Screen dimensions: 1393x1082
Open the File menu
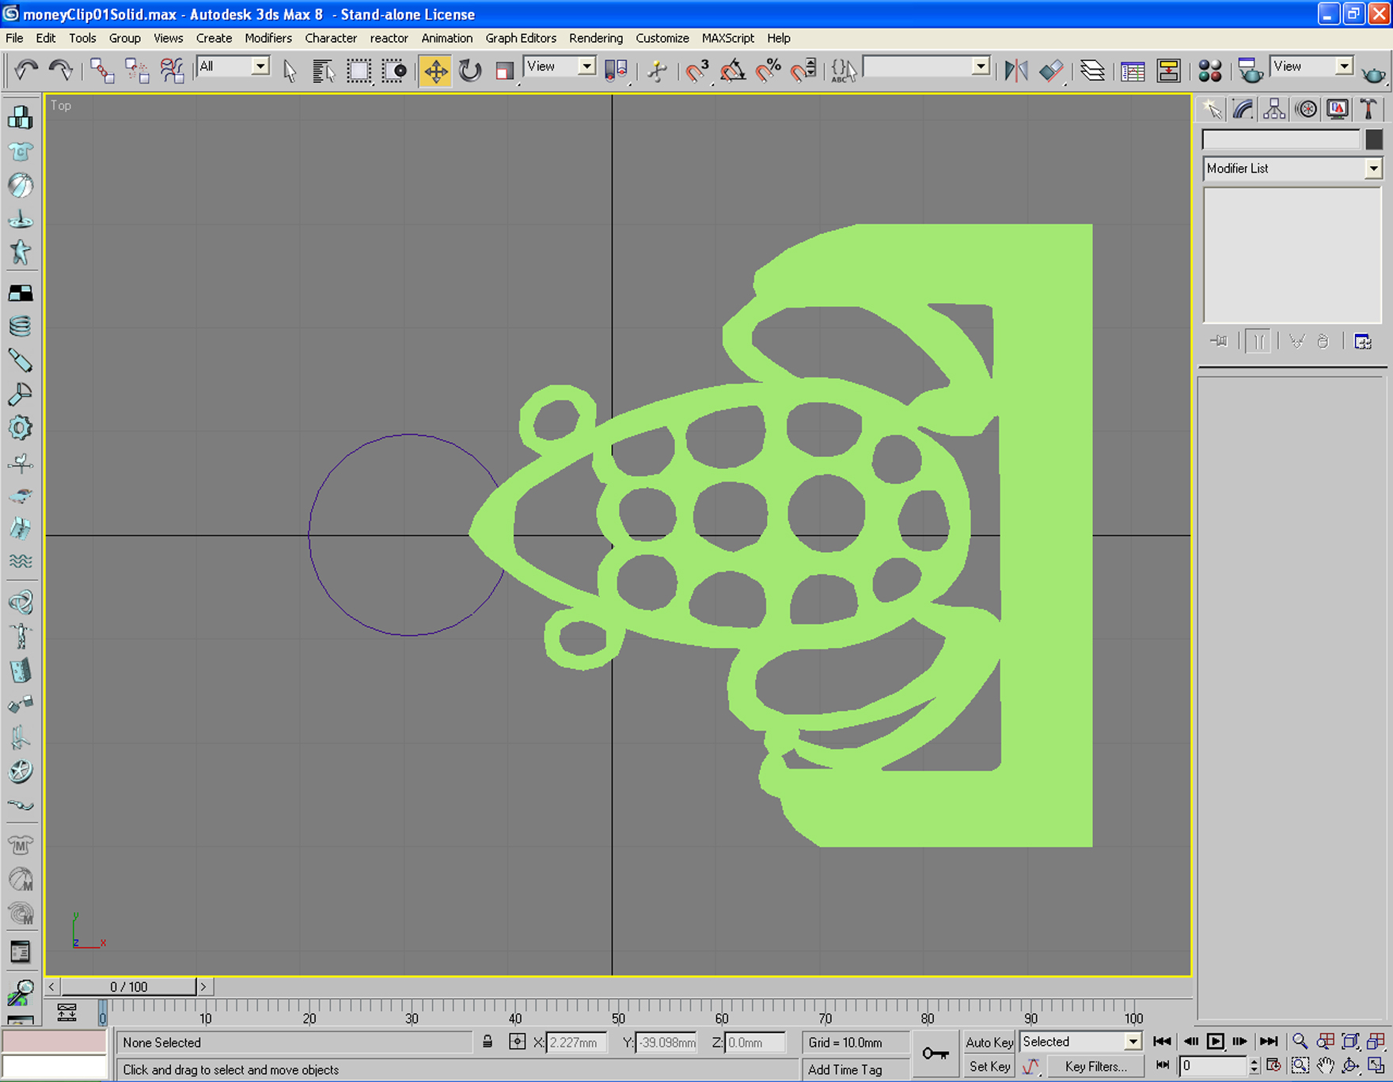(14, 38)
